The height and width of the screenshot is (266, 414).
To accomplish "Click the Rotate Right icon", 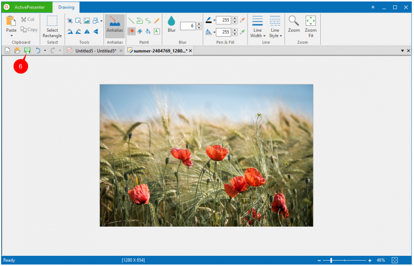I will (x=70, y=32).
